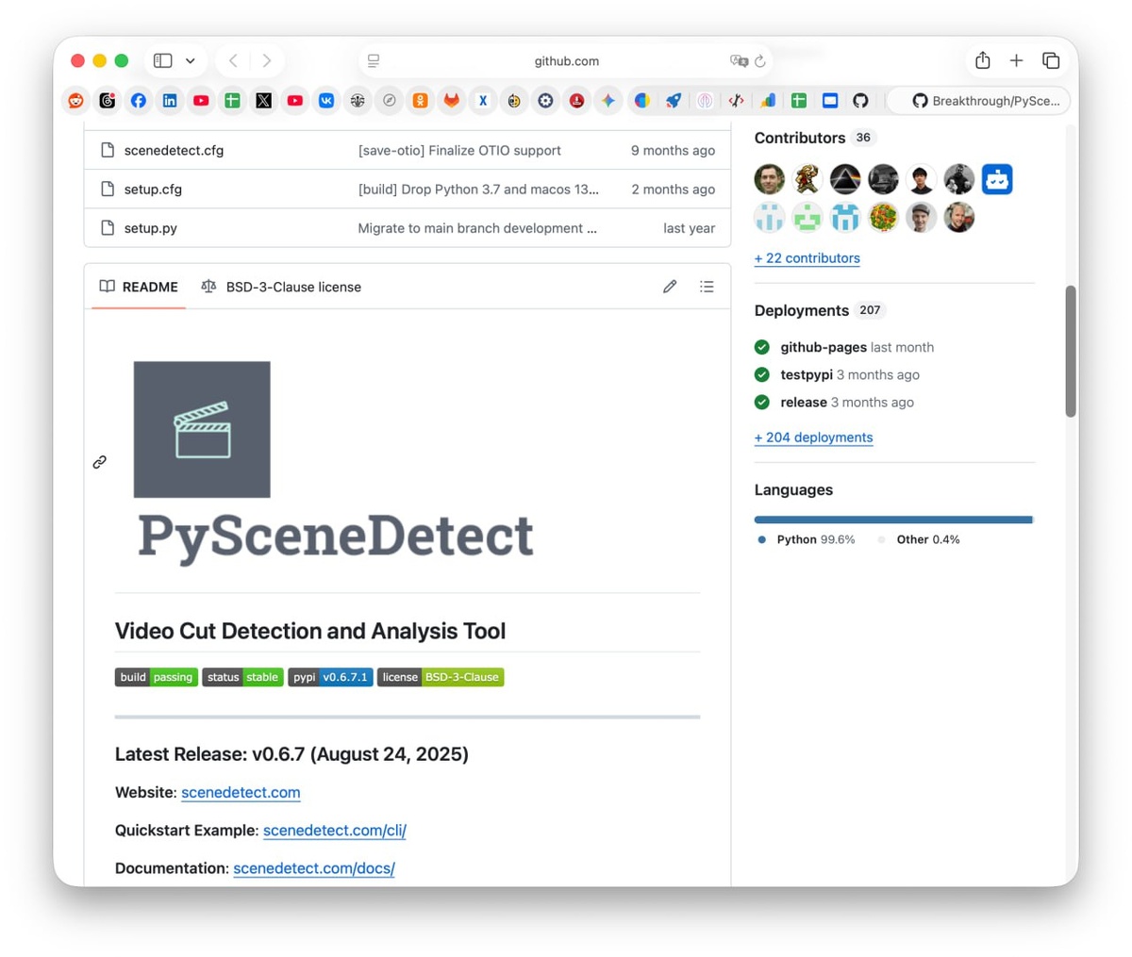Open the page reader menu icon

coord(374,61)
